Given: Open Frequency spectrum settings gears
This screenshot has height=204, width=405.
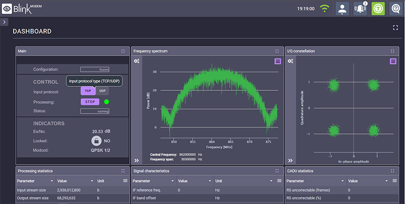Looking at the screenshot, I should [x=137, y=61].
